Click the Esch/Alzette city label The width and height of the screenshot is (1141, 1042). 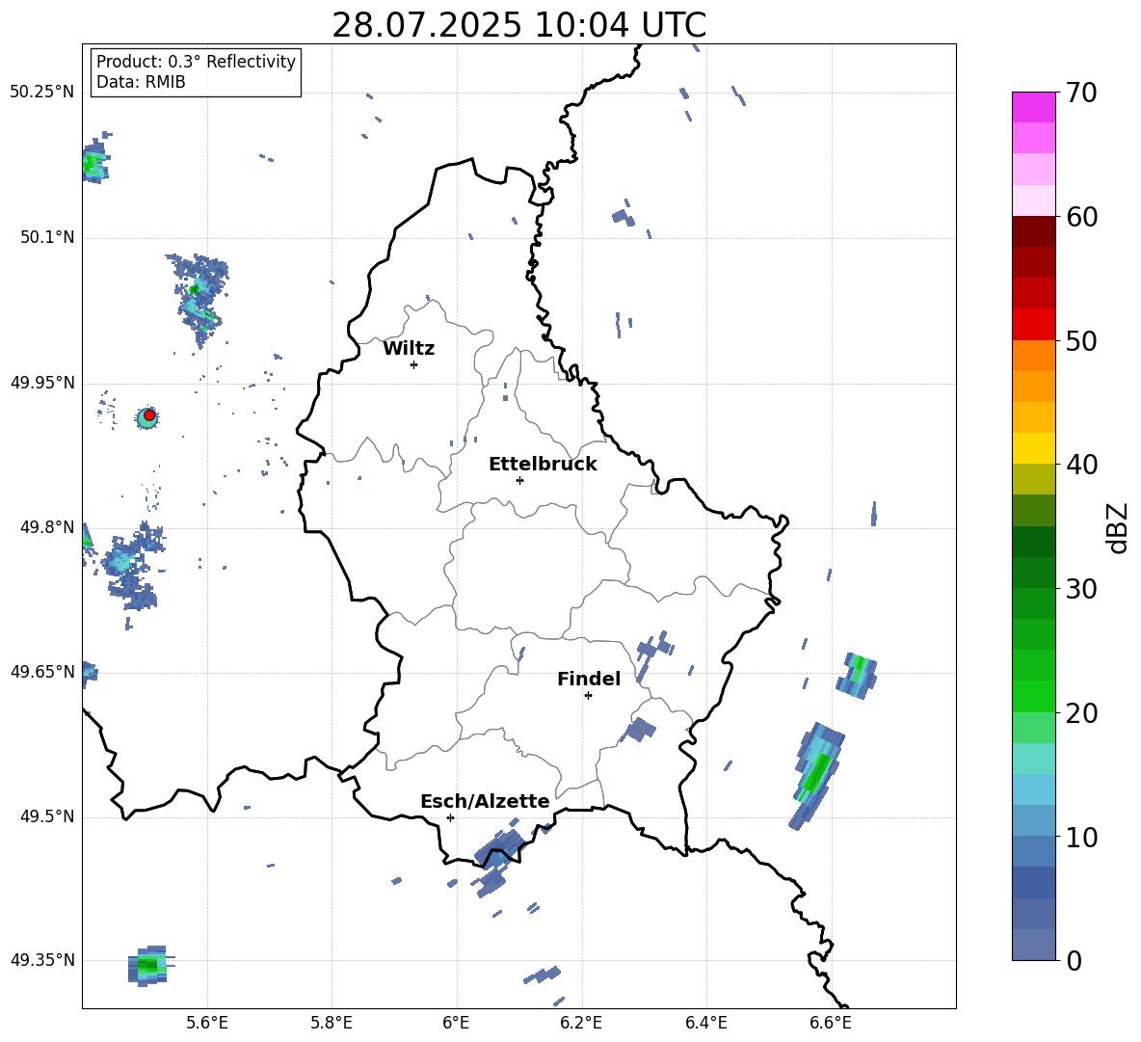(485, 801)
